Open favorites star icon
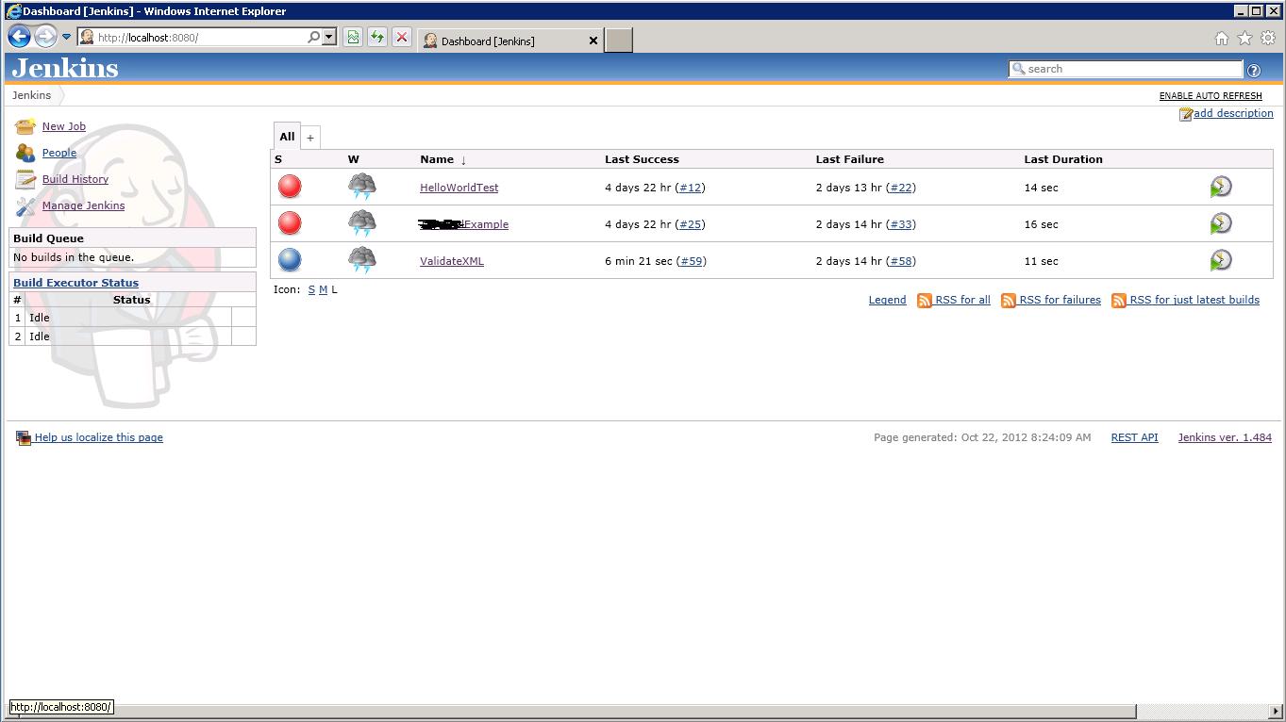Image resolution: width=1286 pixels, height=722 pixels. pyautogui.click(x=1244, y=39)
